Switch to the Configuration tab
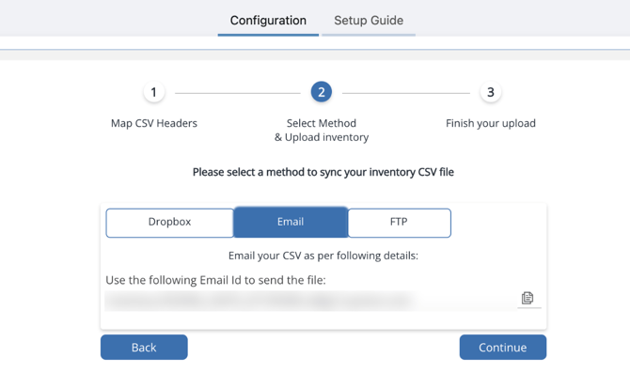This screenshot has height=373, width=630. click(268, 20)
